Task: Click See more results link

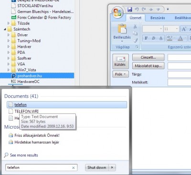Action: click(24, 155)
